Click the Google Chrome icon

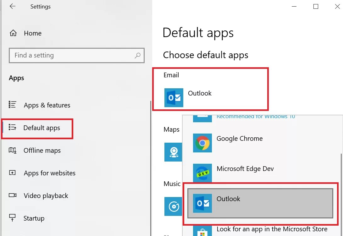pyautogui.click(x=202, y=143)
